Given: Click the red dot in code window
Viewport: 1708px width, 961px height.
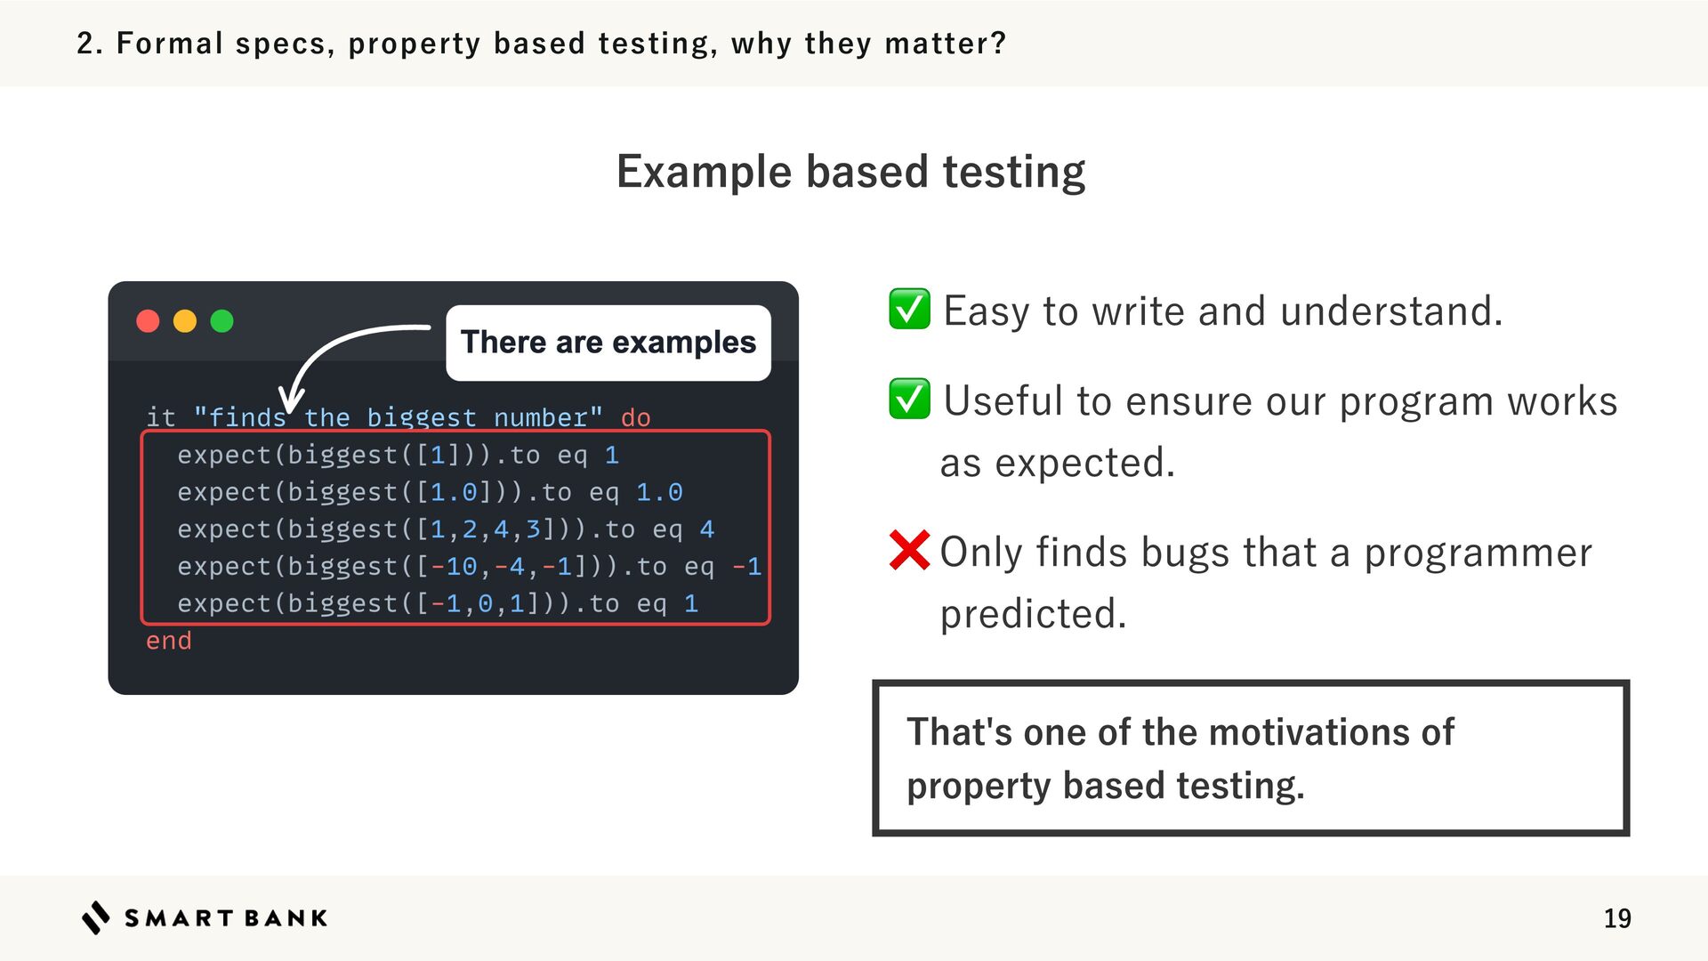Looking at the screenshot, I should click(148, 321).
